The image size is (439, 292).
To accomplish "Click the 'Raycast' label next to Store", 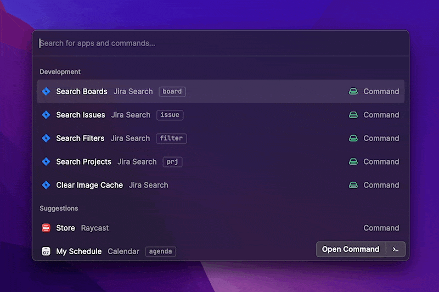I will pos(95,228).
